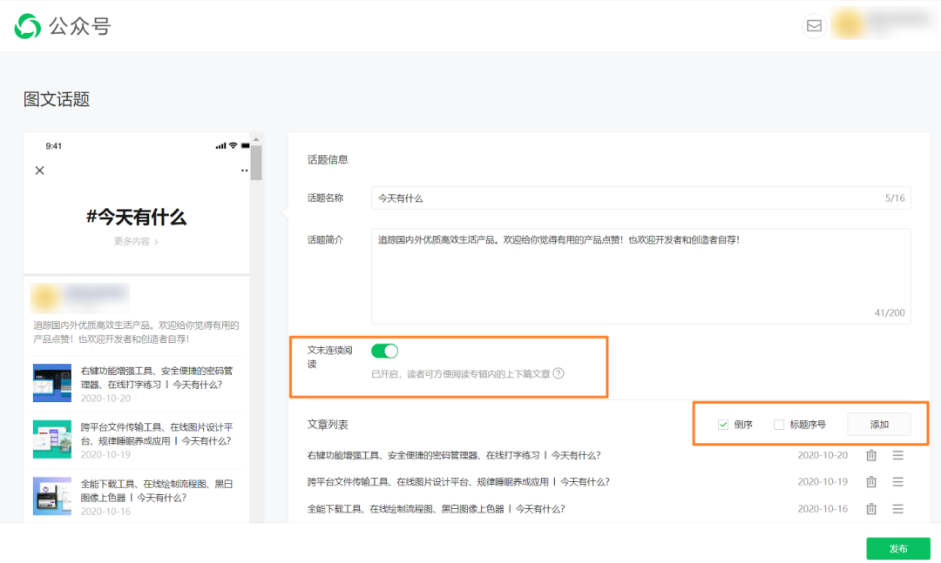Click drag handle icon for 2020-10-20 article
941x563 pixels.
click(x=897, y=455)
